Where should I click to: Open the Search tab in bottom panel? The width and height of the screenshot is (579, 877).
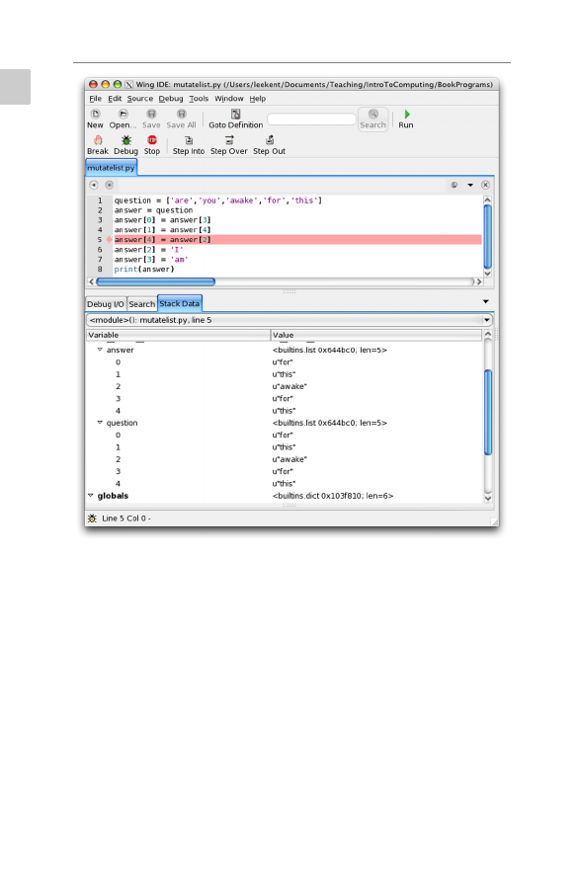141,304
